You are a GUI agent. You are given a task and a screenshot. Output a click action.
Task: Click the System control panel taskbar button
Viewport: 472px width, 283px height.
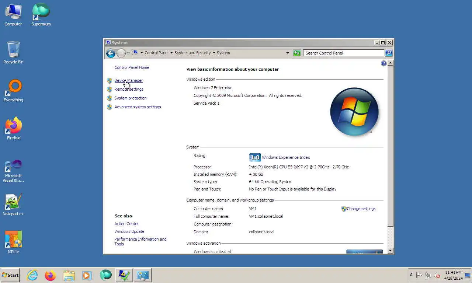coord(143,275)
